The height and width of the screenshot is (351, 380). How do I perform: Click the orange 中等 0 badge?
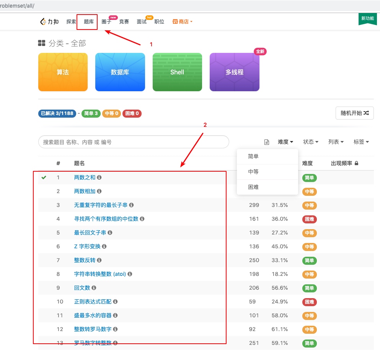pos(111,113)
